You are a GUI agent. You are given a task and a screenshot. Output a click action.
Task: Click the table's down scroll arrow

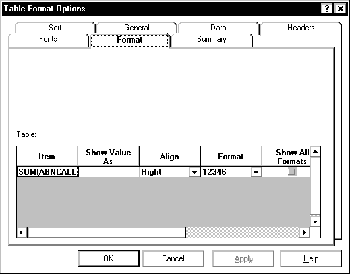[315, 222]
